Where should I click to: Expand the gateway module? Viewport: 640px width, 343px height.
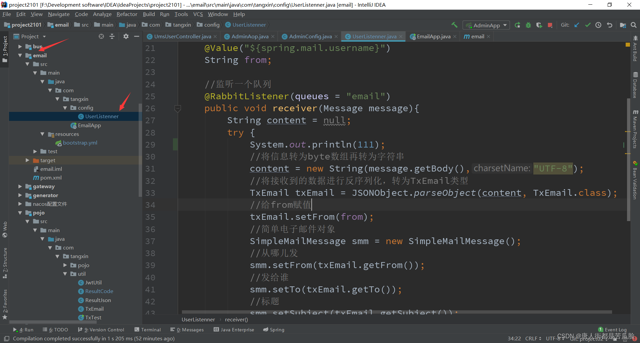pos(20,186)
